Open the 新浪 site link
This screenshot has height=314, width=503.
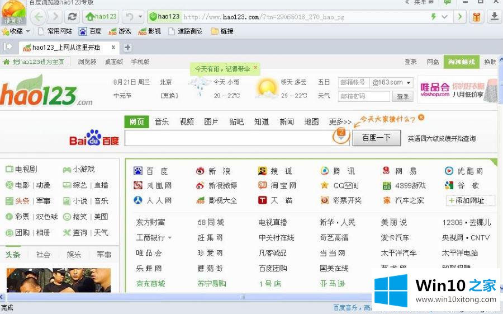pyautogui.click(x=213, y=171)
